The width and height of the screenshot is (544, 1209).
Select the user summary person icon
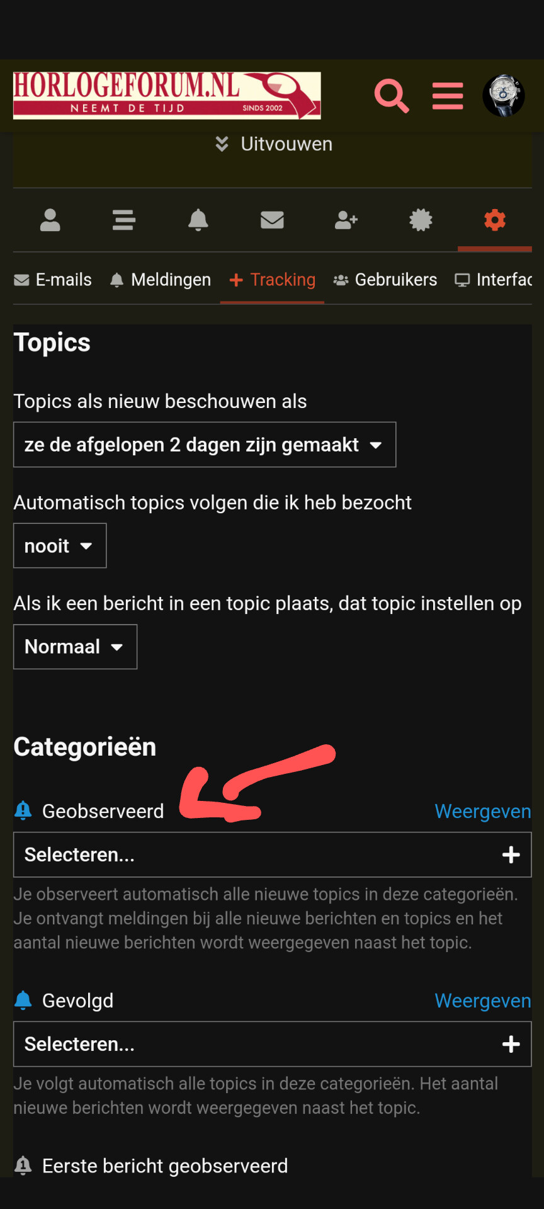pos(50,220)
